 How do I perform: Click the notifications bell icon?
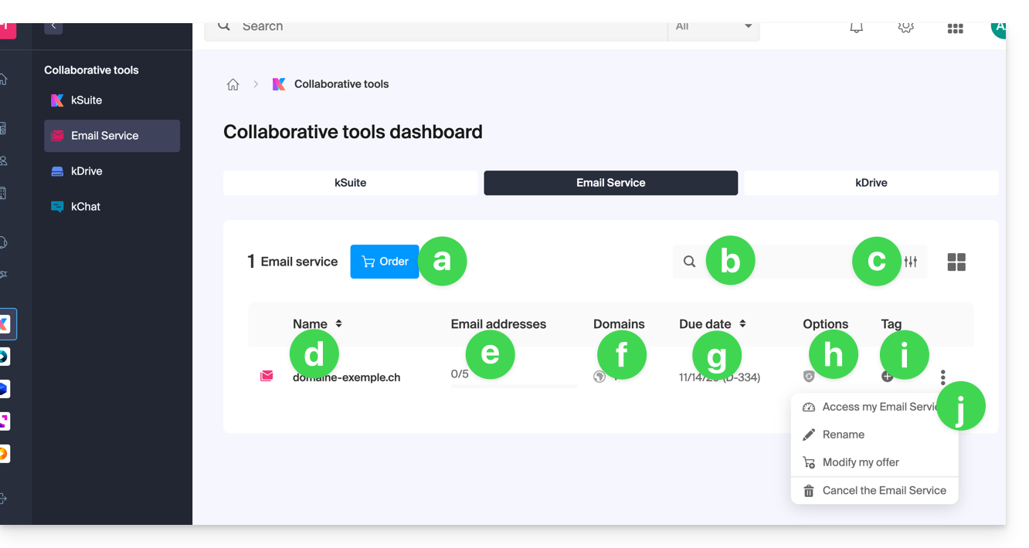[x=856, y=28]
